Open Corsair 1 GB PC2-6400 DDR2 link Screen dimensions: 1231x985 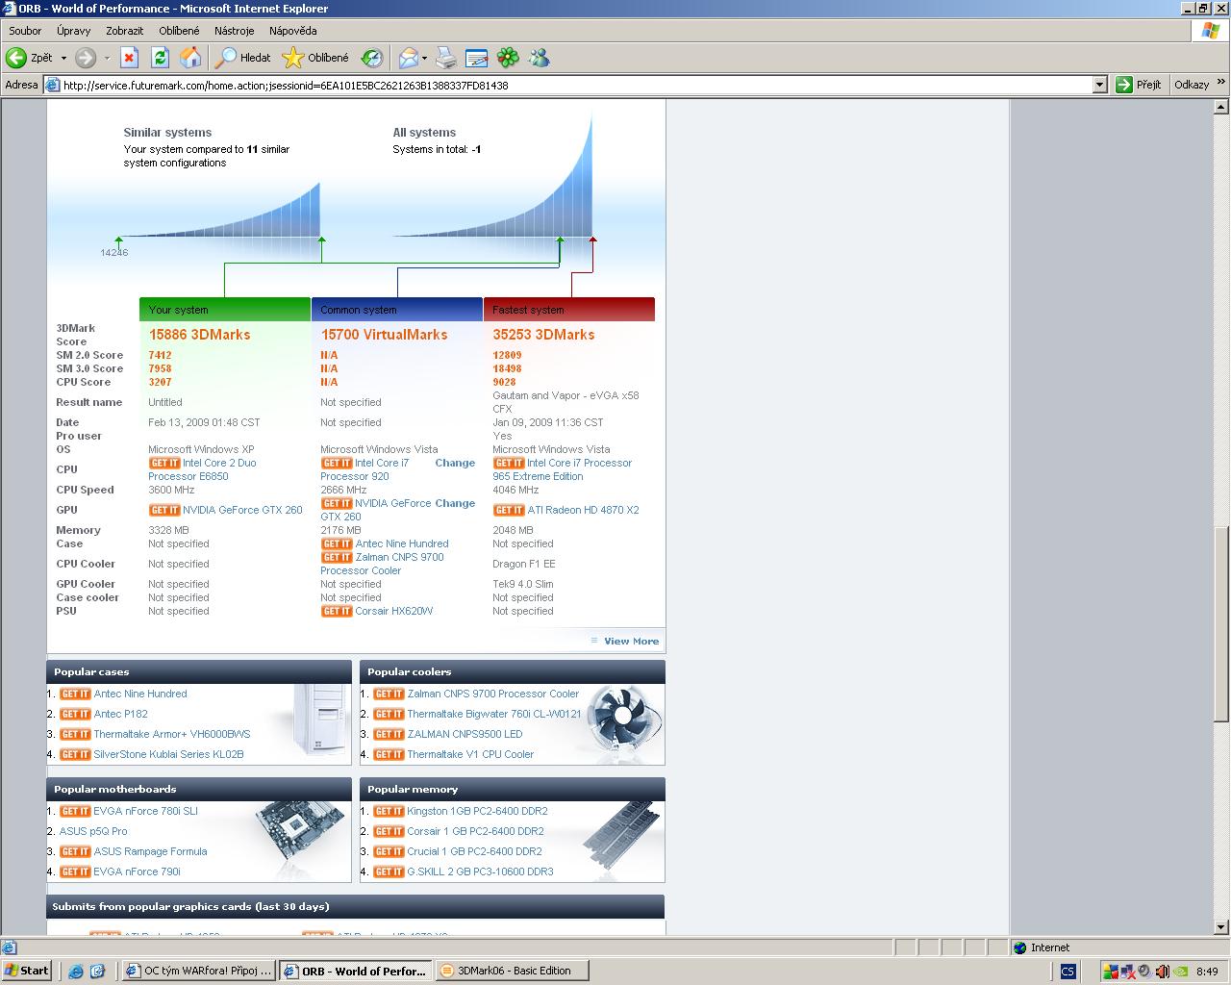pyautogui.click(x=475, y=831)
